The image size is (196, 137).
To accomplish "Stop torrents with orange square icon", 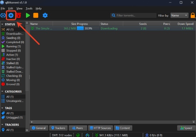I will 36,15.
